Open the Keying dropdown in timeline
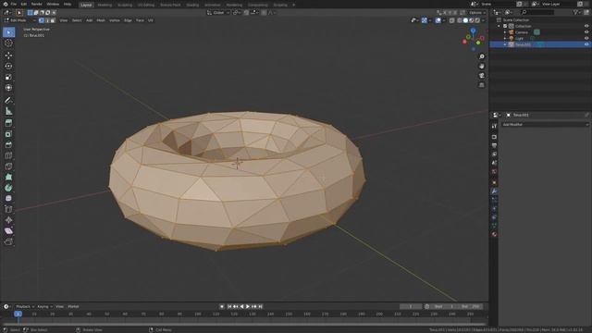 44,306
